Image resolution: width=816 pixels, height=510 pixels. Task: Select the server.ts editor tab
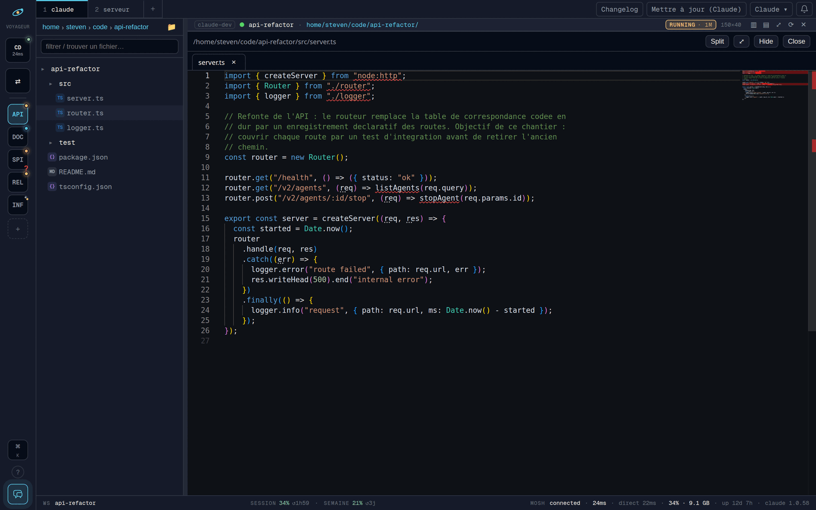click(218, 62)
